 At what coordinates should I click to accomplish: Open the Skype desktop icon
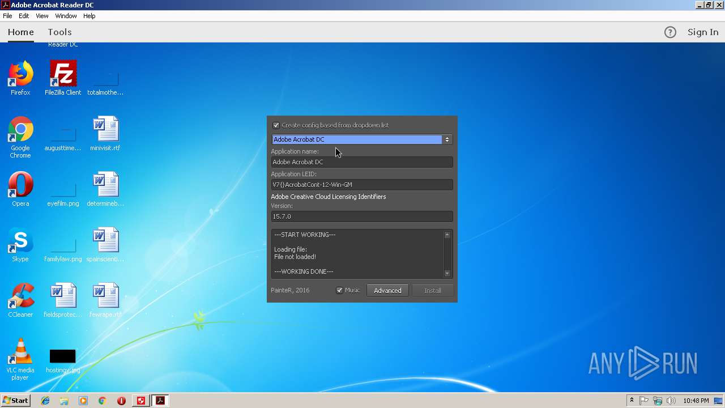pos(20,245)
